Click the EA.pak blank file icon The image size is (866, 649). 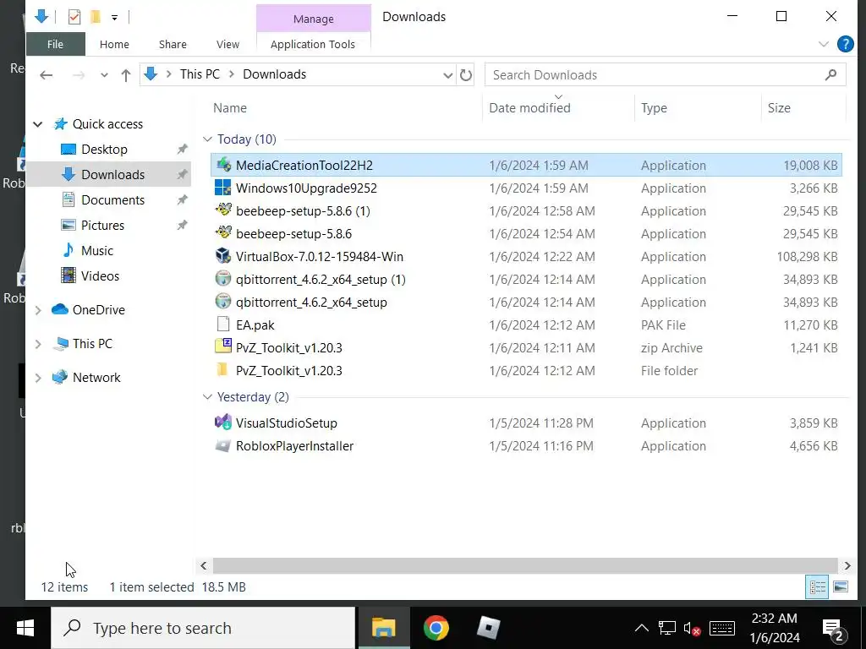tap(223, 324)
